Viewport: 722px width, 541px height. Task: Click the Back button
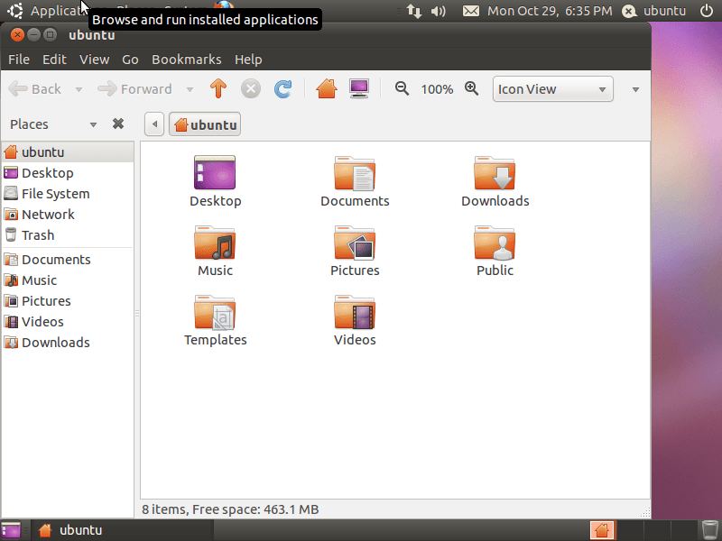point(35,88)
